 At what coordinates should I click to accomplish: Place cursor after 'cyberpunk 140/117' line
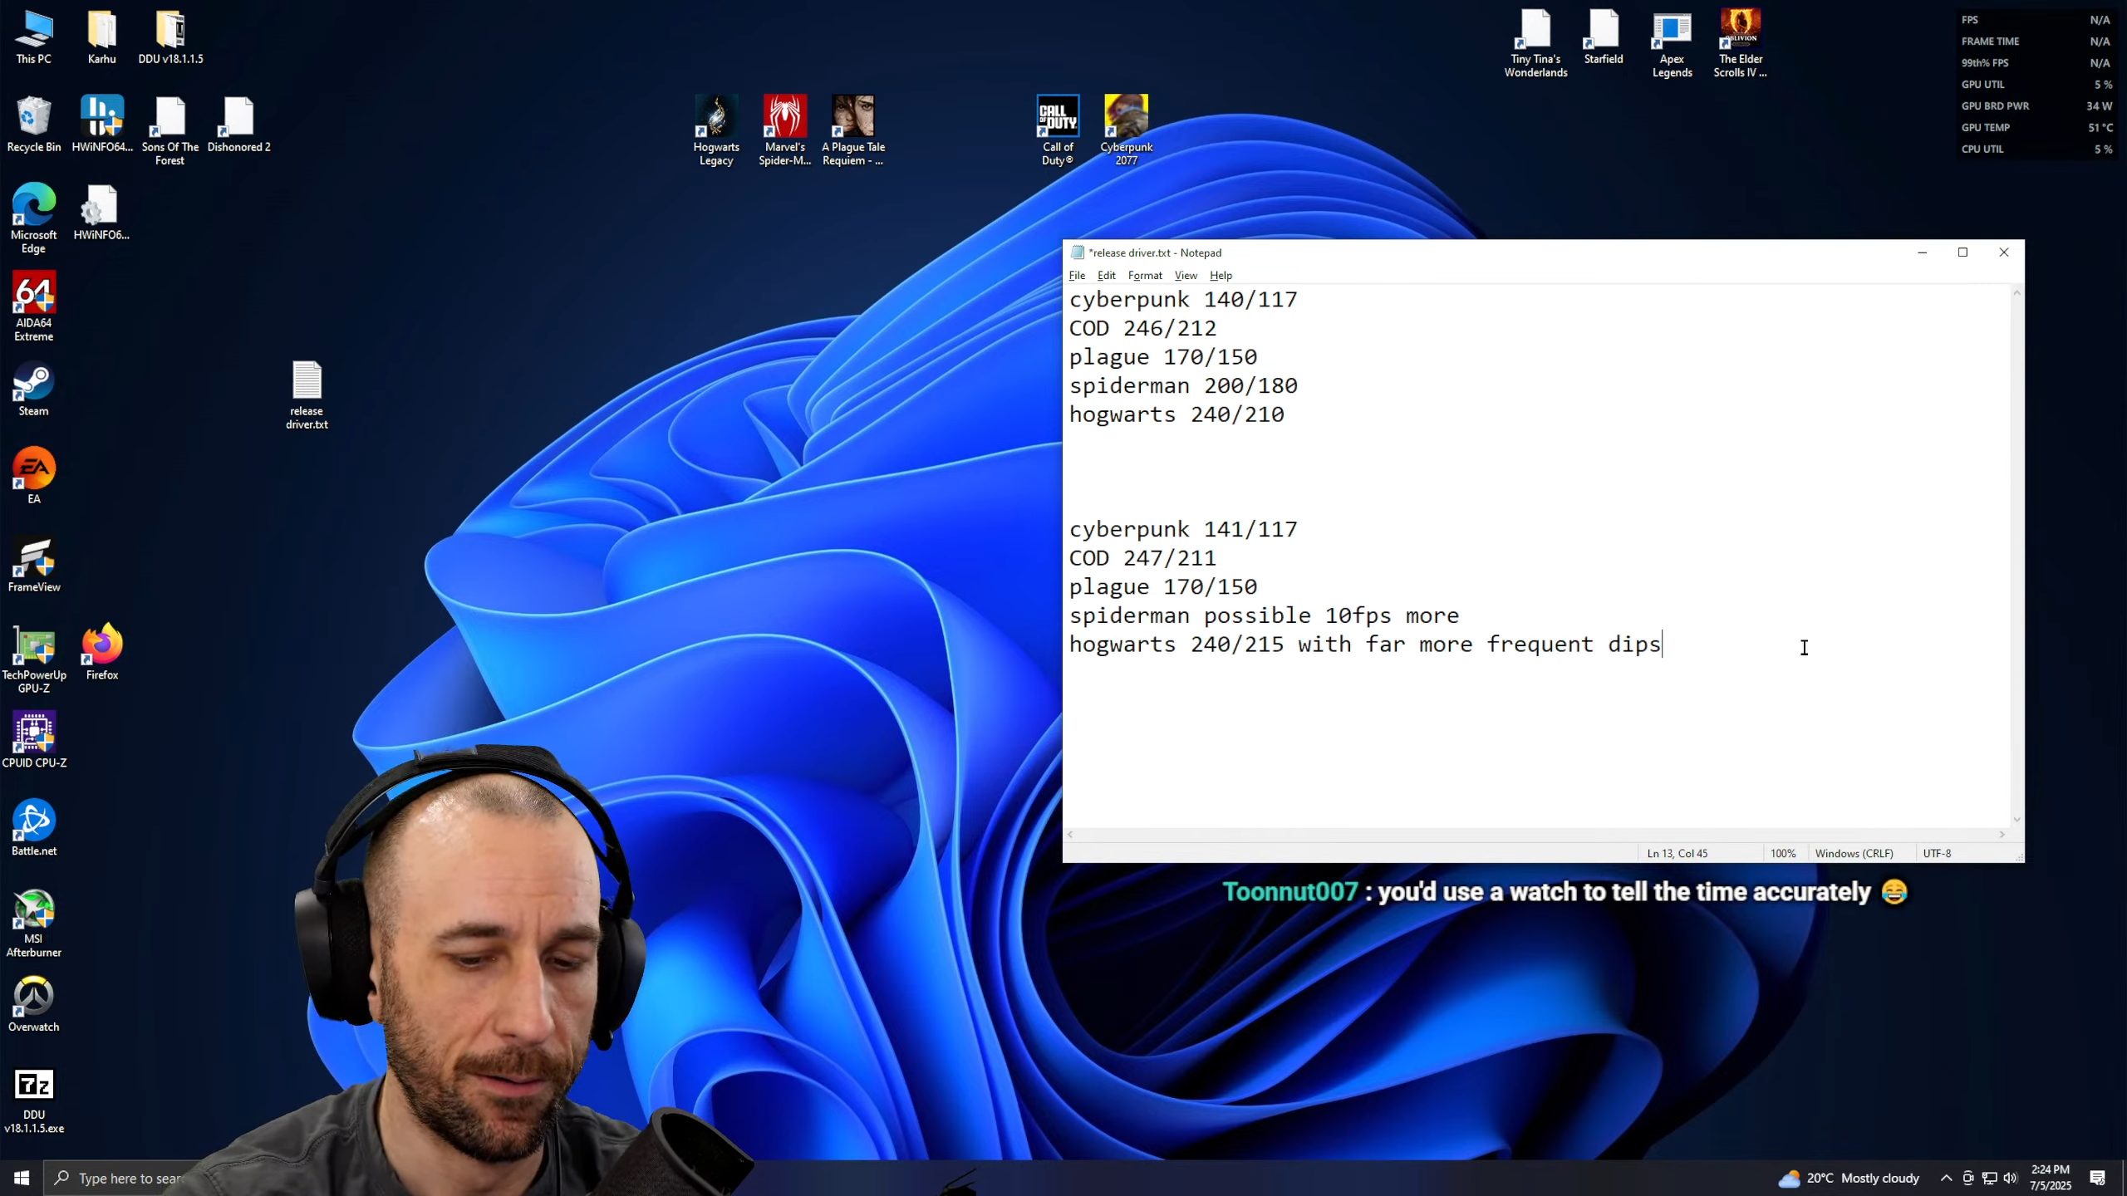pyautogui.click(x=1299, y=300)
